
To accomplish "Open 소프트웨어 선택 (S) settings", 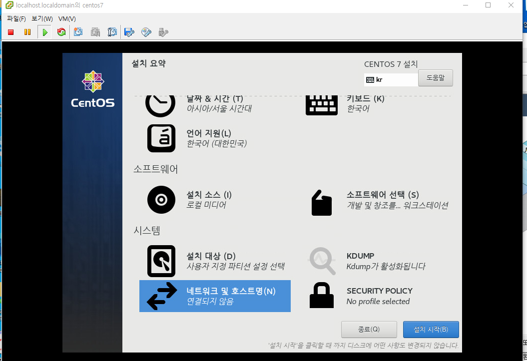I will click(x=383, y=195).
